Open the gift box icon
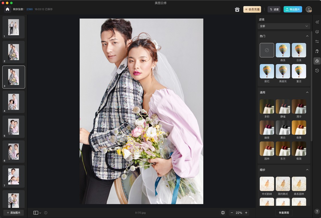The height and width of the screenshot is (218, 321). point(237,9)
